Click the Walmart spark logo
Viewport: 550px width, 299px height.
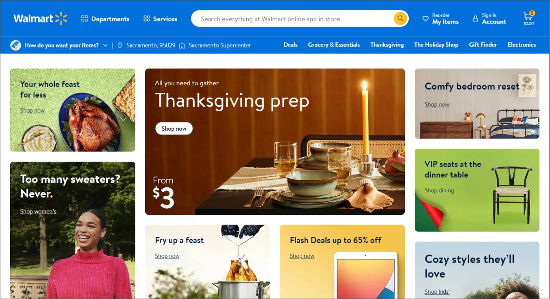coord(61,19)
